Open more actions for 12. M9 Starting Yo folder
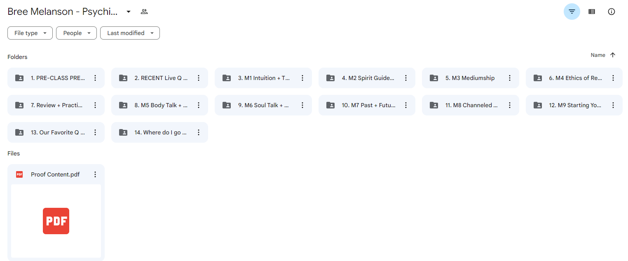This screenshot has width=628, height=261. pyautogui.click(x=613, y=105)
